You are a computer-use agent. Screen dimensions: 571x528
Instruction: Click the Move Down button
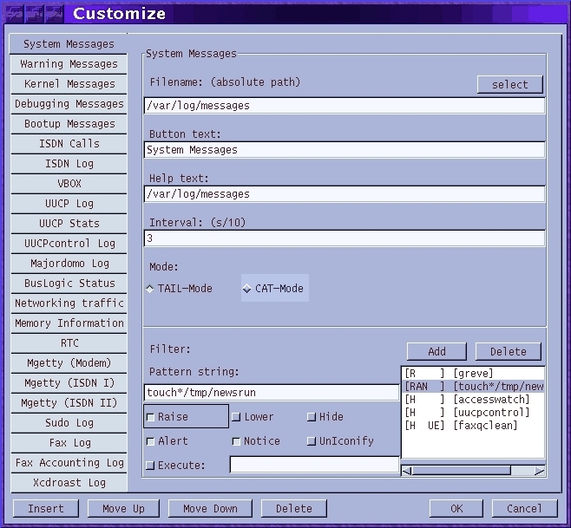coord(210,508)
